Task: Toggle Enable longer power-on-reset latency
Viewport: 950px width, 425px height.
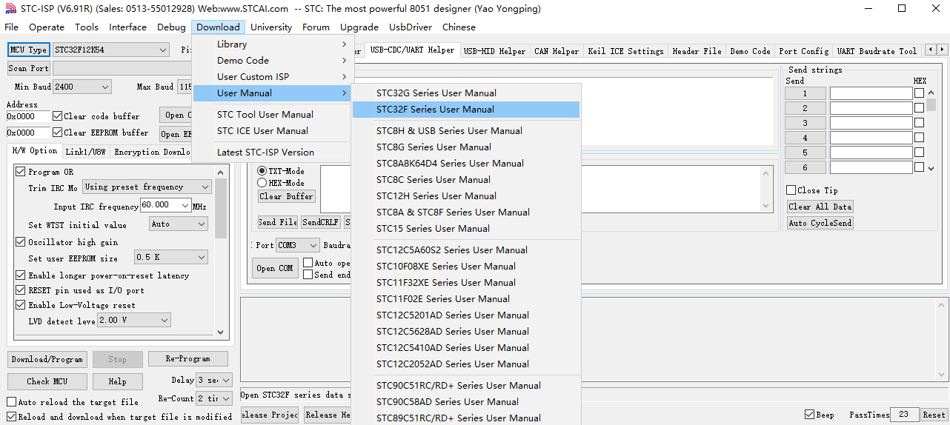Action: pos(21,275)
